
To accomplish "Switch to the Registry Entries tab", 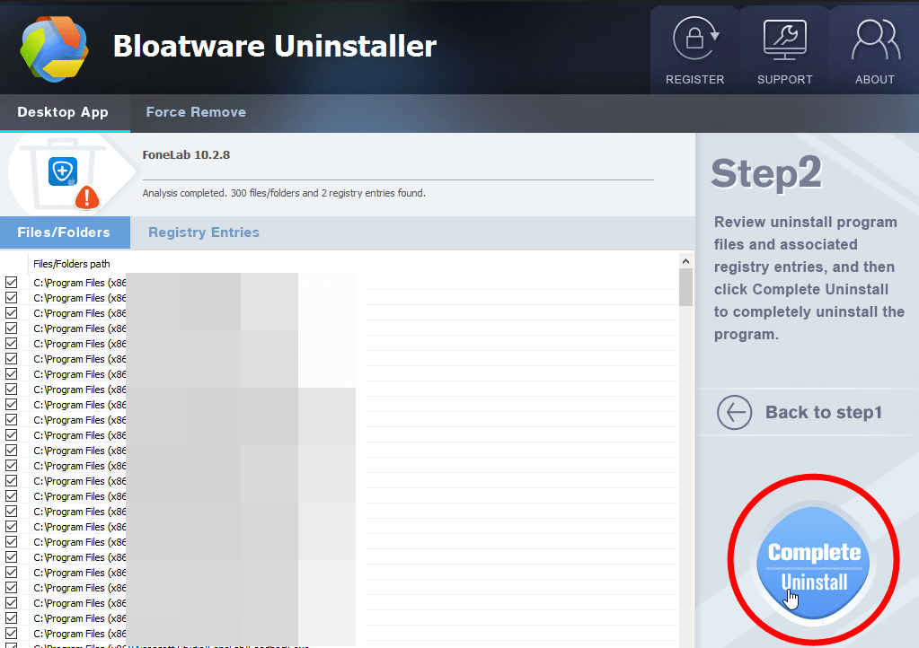I will click(203, 232).
